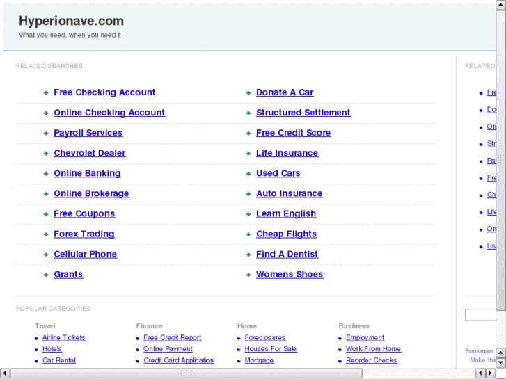Click the Online Payment link
Screen dimensions: 506x379
point(168,349)
